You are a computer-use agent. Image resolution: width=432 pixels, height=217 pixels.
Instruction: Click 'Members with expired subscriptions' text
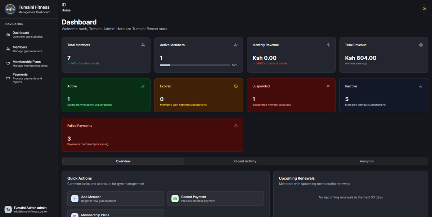point(183,105)
